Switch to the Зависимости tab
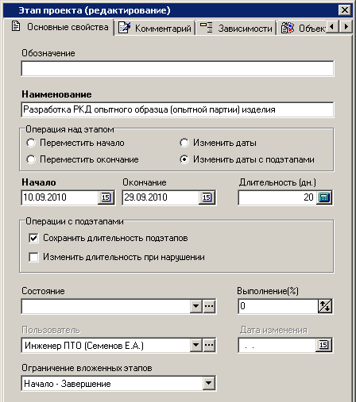 click(x=236, y=28)
